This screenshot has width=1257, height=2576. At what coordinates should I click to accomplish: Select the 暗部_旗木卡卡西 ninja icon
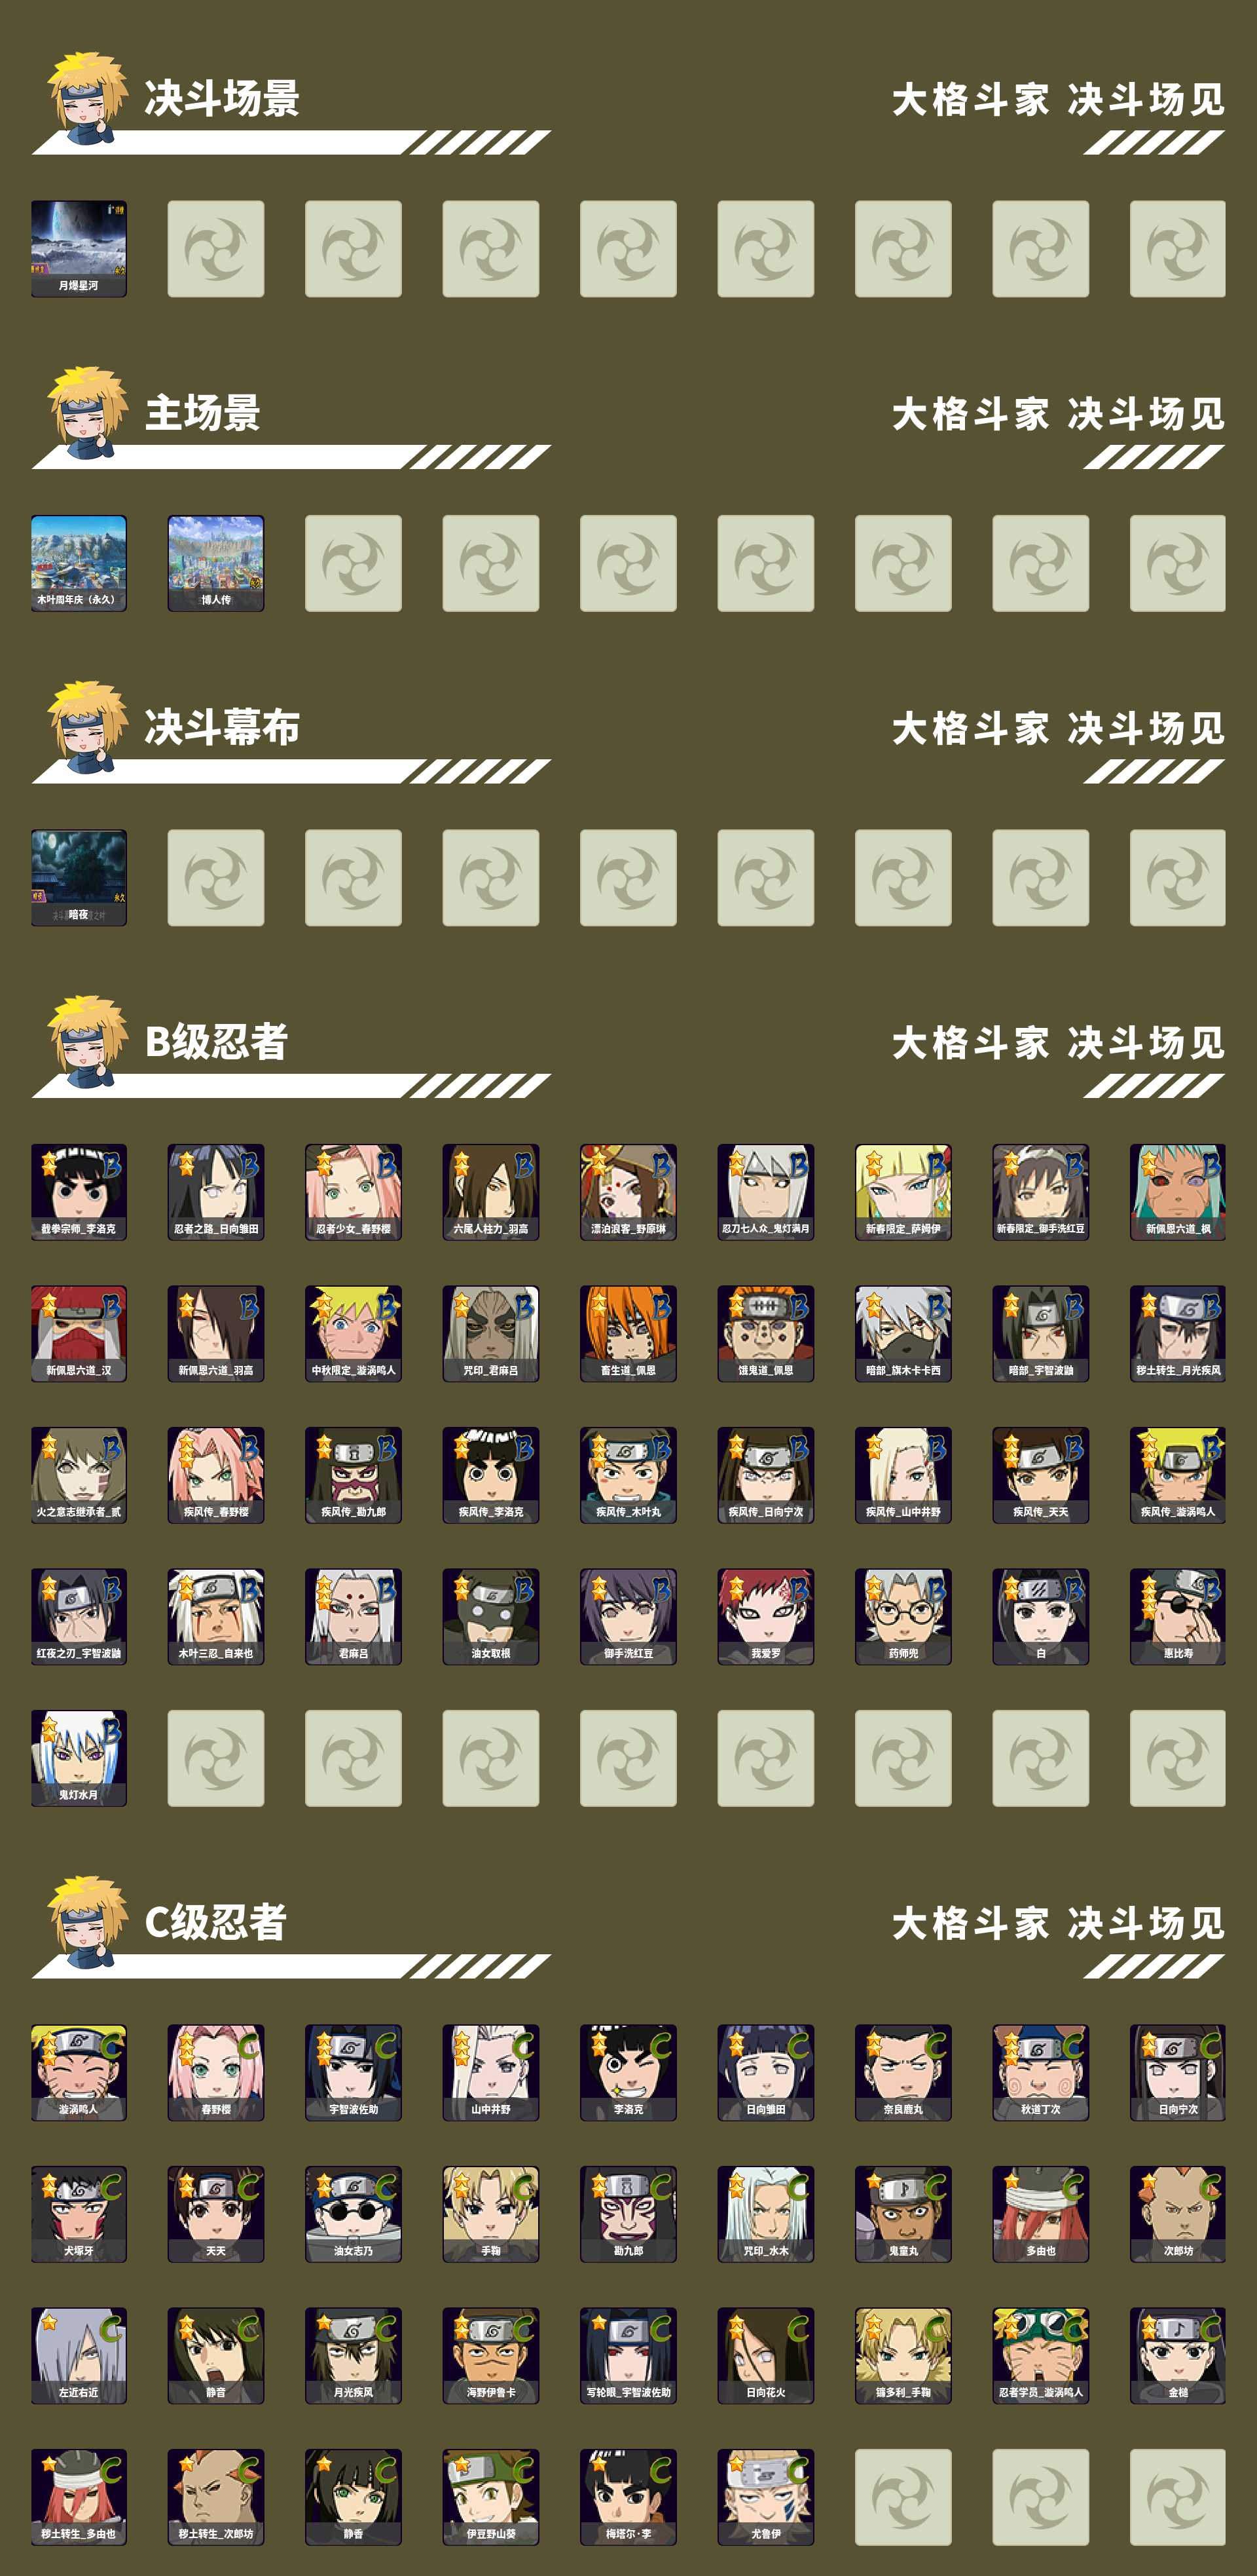(903, 1333)
